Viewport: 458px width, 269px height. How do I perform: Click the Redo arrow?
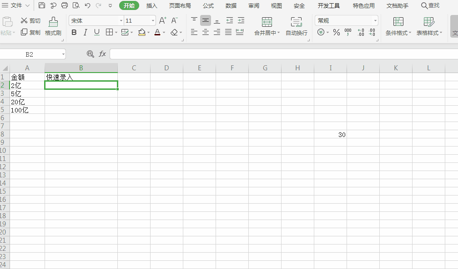(98, 5)
